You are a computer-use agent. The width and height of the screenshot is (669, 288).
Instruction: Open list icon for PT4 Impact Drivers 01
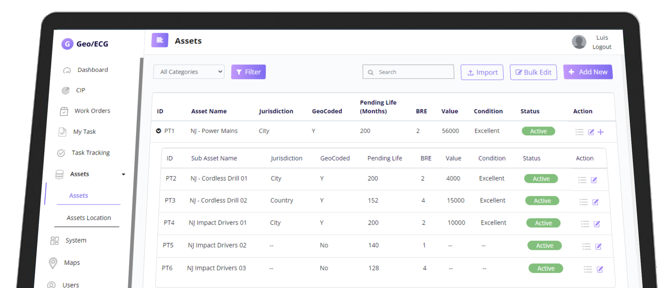(585, 224)
